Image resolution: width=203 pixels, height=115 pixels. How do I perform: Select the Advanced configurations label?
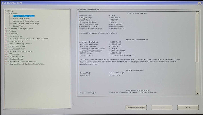pyautogui.click(x=23, y=61)
